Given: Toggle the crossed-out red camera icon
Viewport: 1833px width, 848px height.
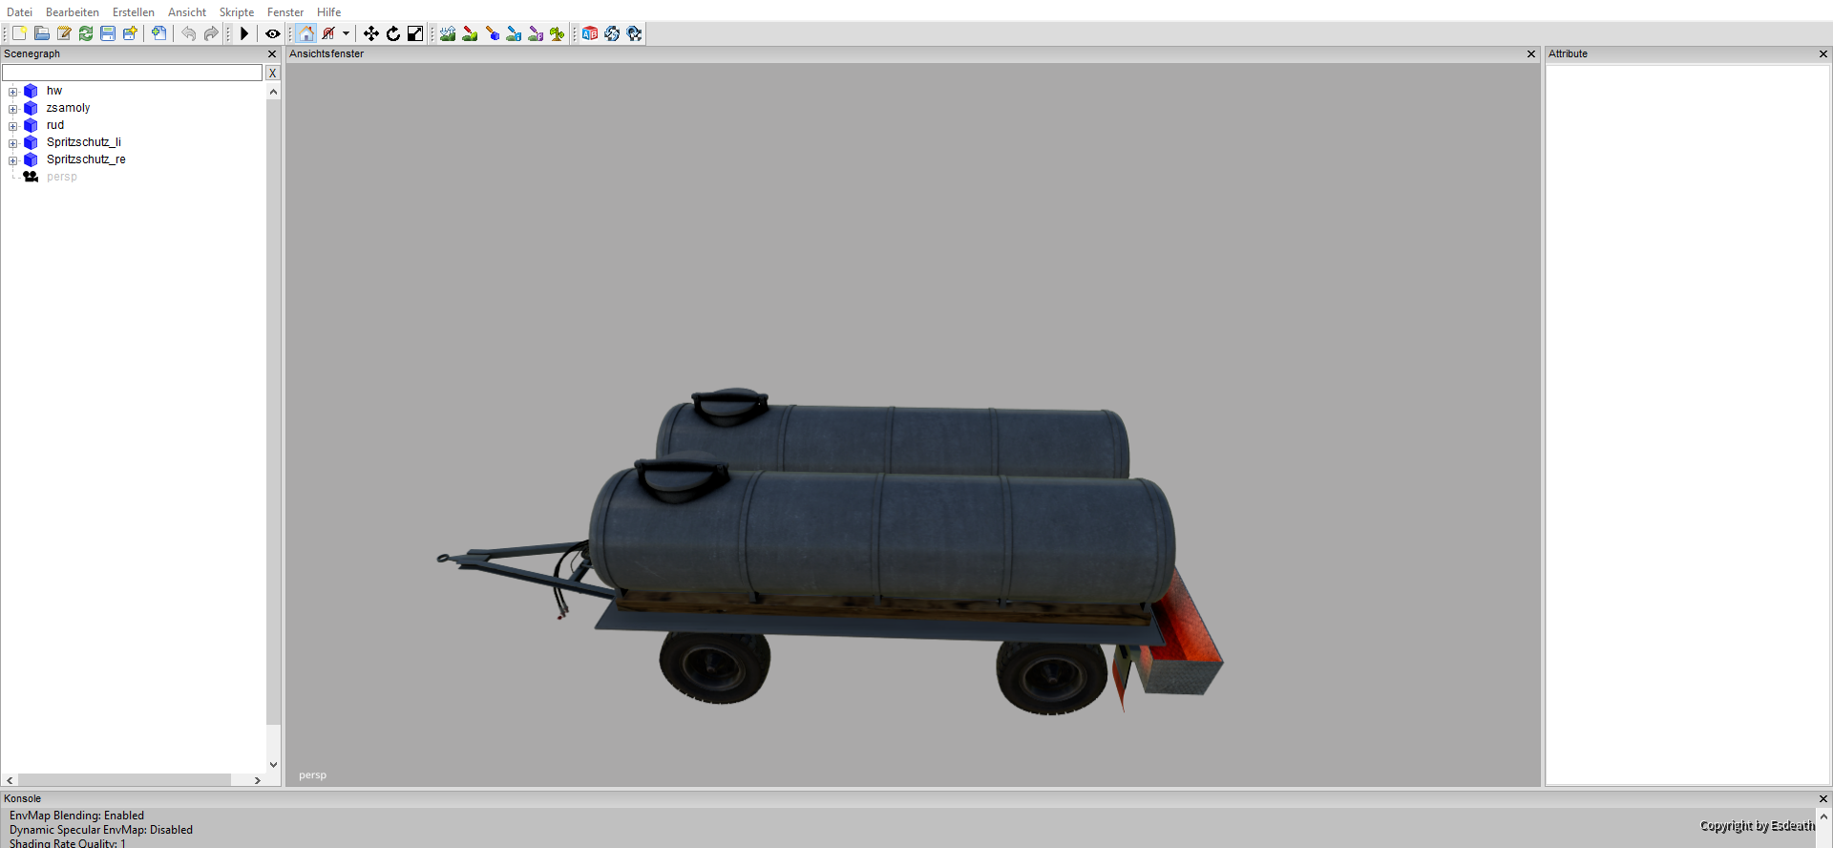Looking at the screenshot, I should click(x=328, y=33).
